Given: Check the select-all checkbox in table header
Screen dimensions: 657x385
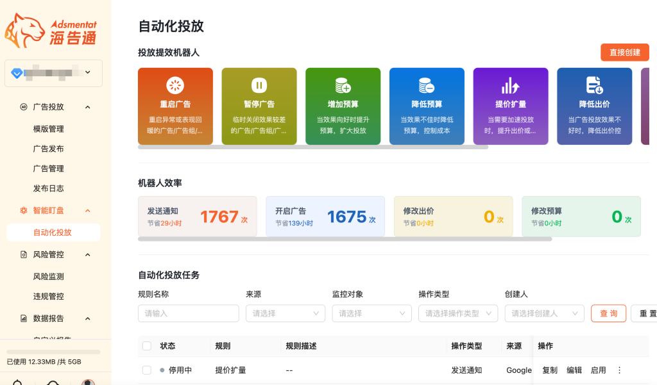Looking at the screenshot, I should [x=147, y=346].
